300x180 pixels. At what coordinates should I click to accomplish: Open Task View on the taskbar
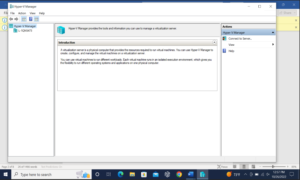click(x=109, y=174)
